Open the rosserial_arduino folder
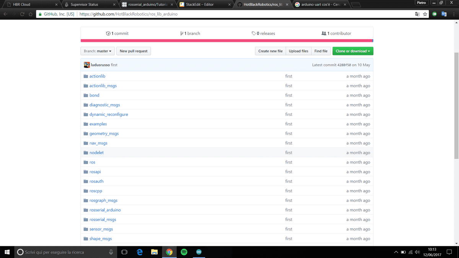Screen dimensions: 459x258 click(105, 210)
